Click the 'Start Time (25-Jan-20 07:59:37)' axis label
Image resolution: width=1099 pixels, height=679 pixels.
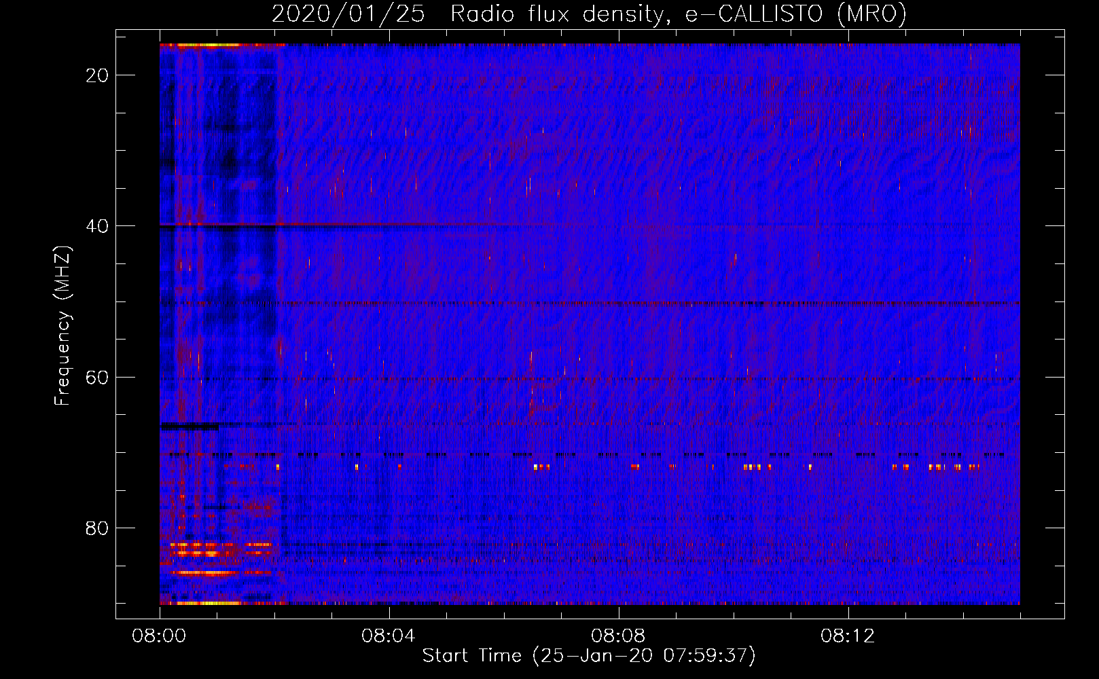click(x=589, y=656)
